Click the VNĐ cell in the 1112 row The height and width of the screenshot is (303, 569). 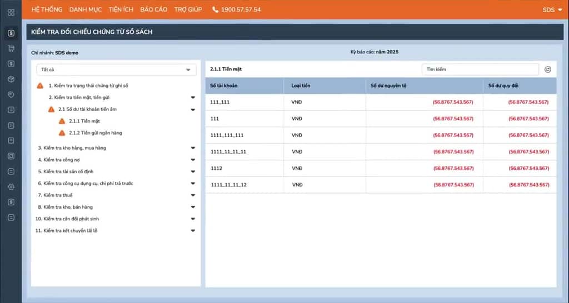click(x=297, y=168)
